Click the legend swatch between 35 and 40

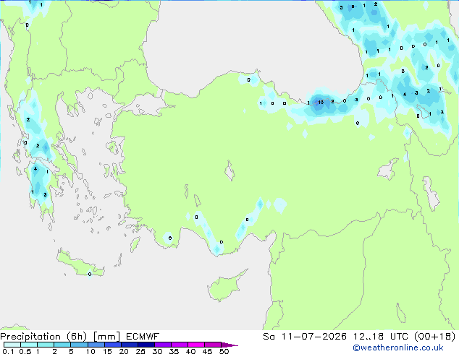[x=180, y=345]
